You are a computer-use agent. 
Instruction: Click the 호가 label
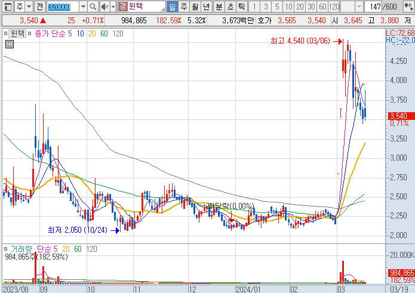click(x=265, y=21)
